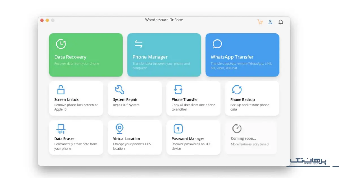Click the System Repair wrench icon
This screenshot has height=178, width=339.
119,90
